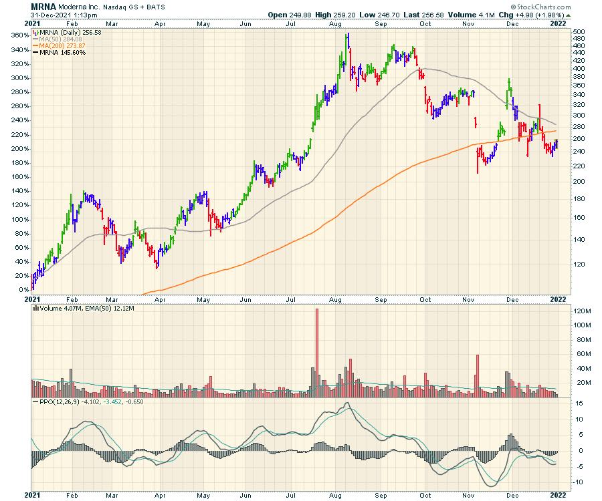
Task: Click the PPO(12,26,9) legend dash marker
Action: pos(35,402)
